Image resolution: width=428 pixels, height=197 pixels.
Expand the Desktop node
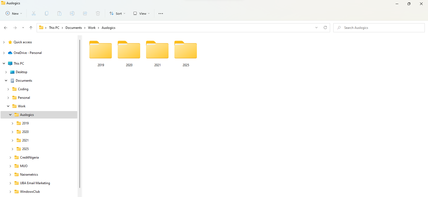[x=6, y=72]
